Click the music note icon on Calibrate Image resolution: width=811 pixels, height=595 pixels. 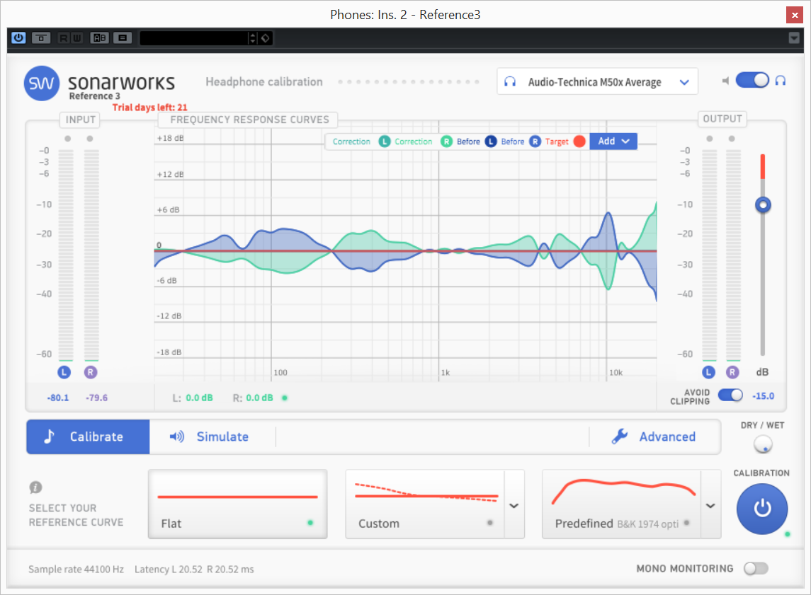coord(49,437)
